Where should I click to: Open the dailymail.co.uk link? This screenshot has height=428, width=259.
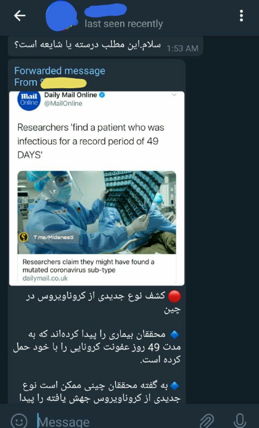[45, 278]
